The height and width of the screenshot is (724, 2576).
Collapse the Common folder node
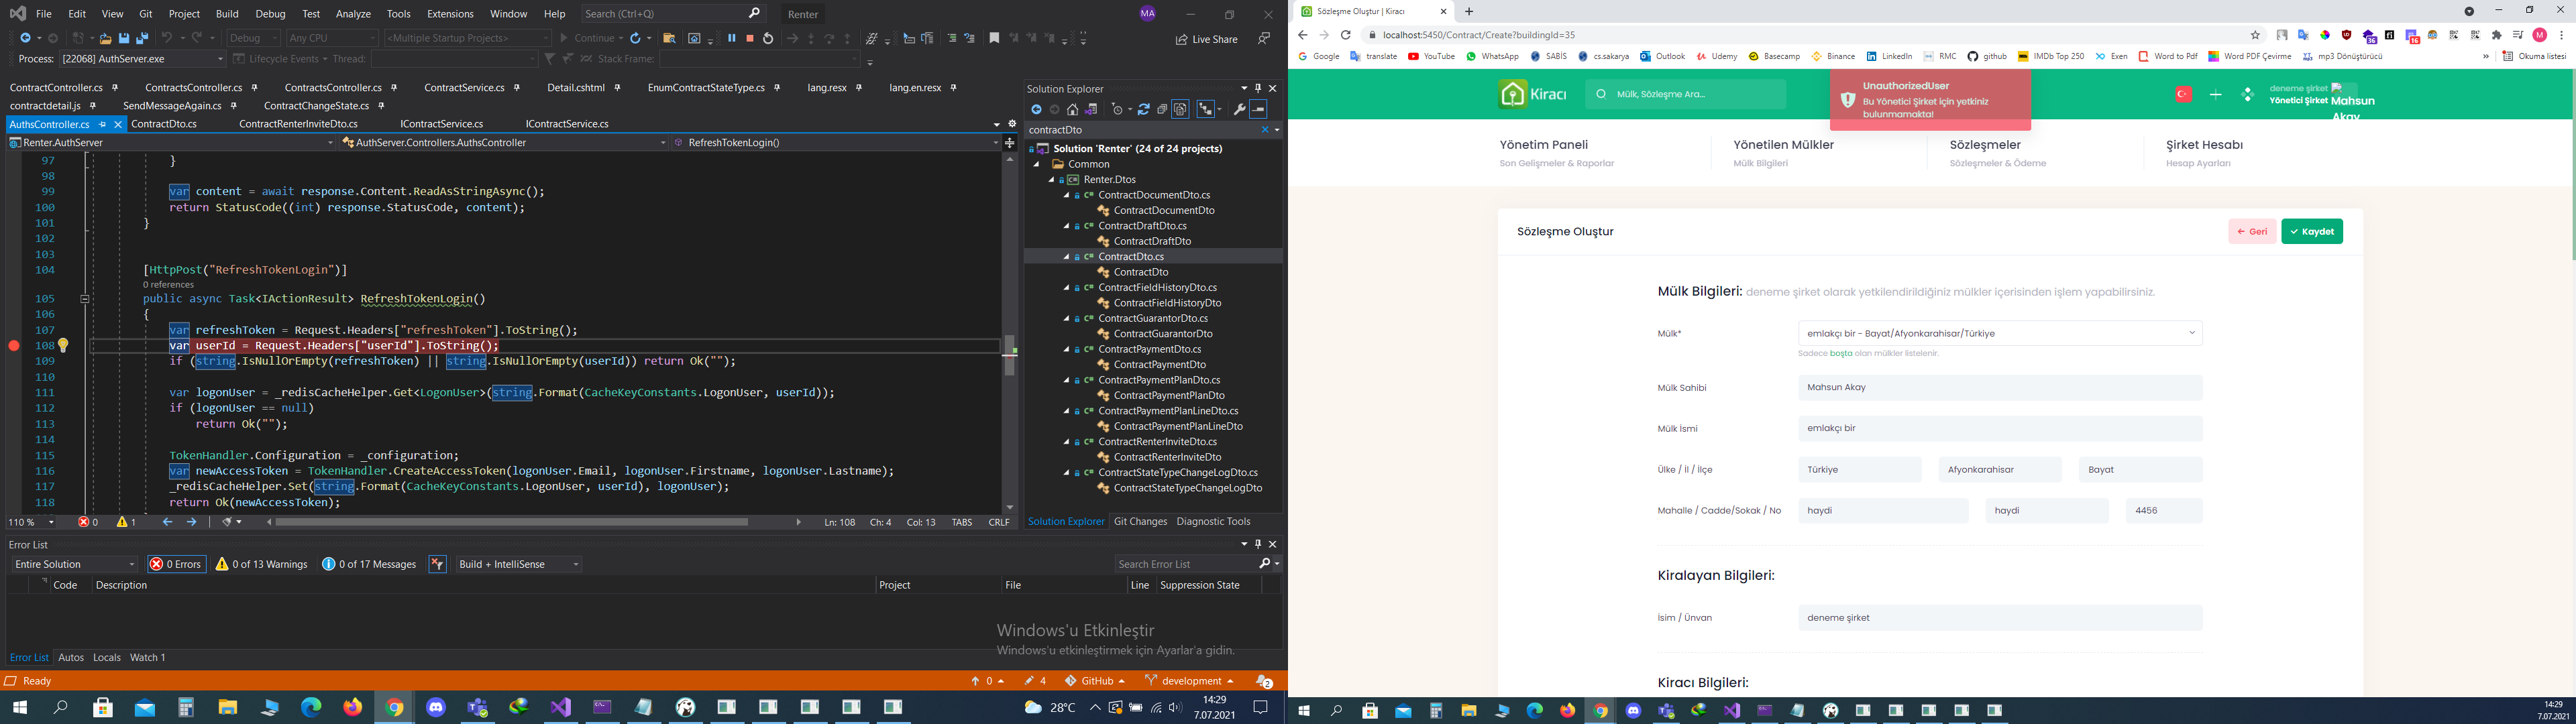pos(1037,164)
